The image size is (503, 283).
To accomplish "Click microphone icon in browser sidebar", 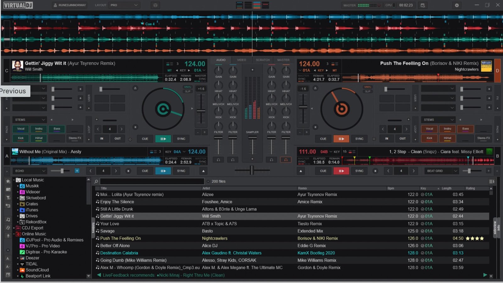I will click(8, 236).
